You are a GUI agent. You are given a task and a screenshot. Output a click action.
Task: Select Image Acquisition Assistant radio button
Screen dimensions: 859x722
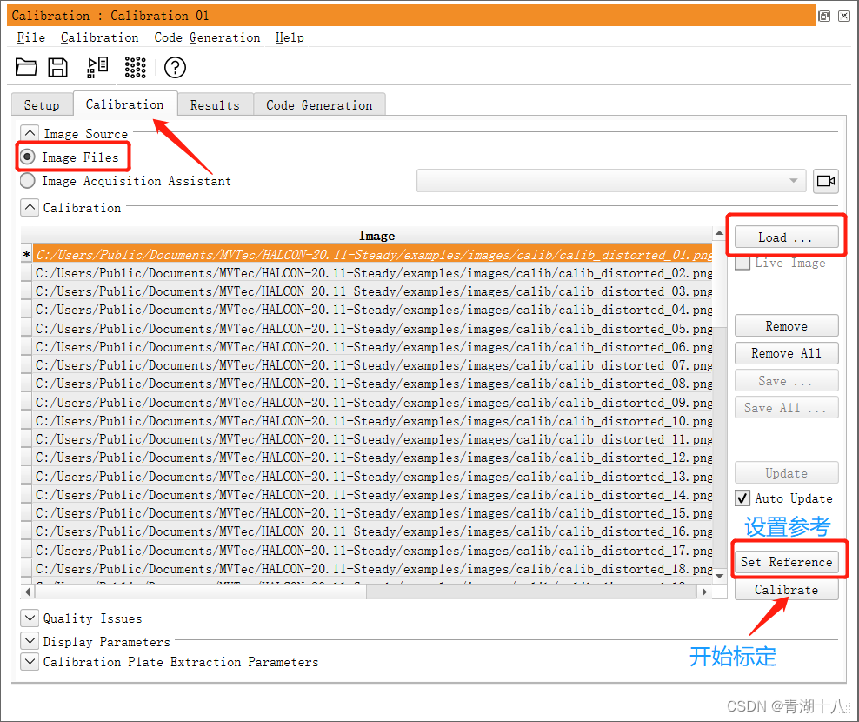28,181
